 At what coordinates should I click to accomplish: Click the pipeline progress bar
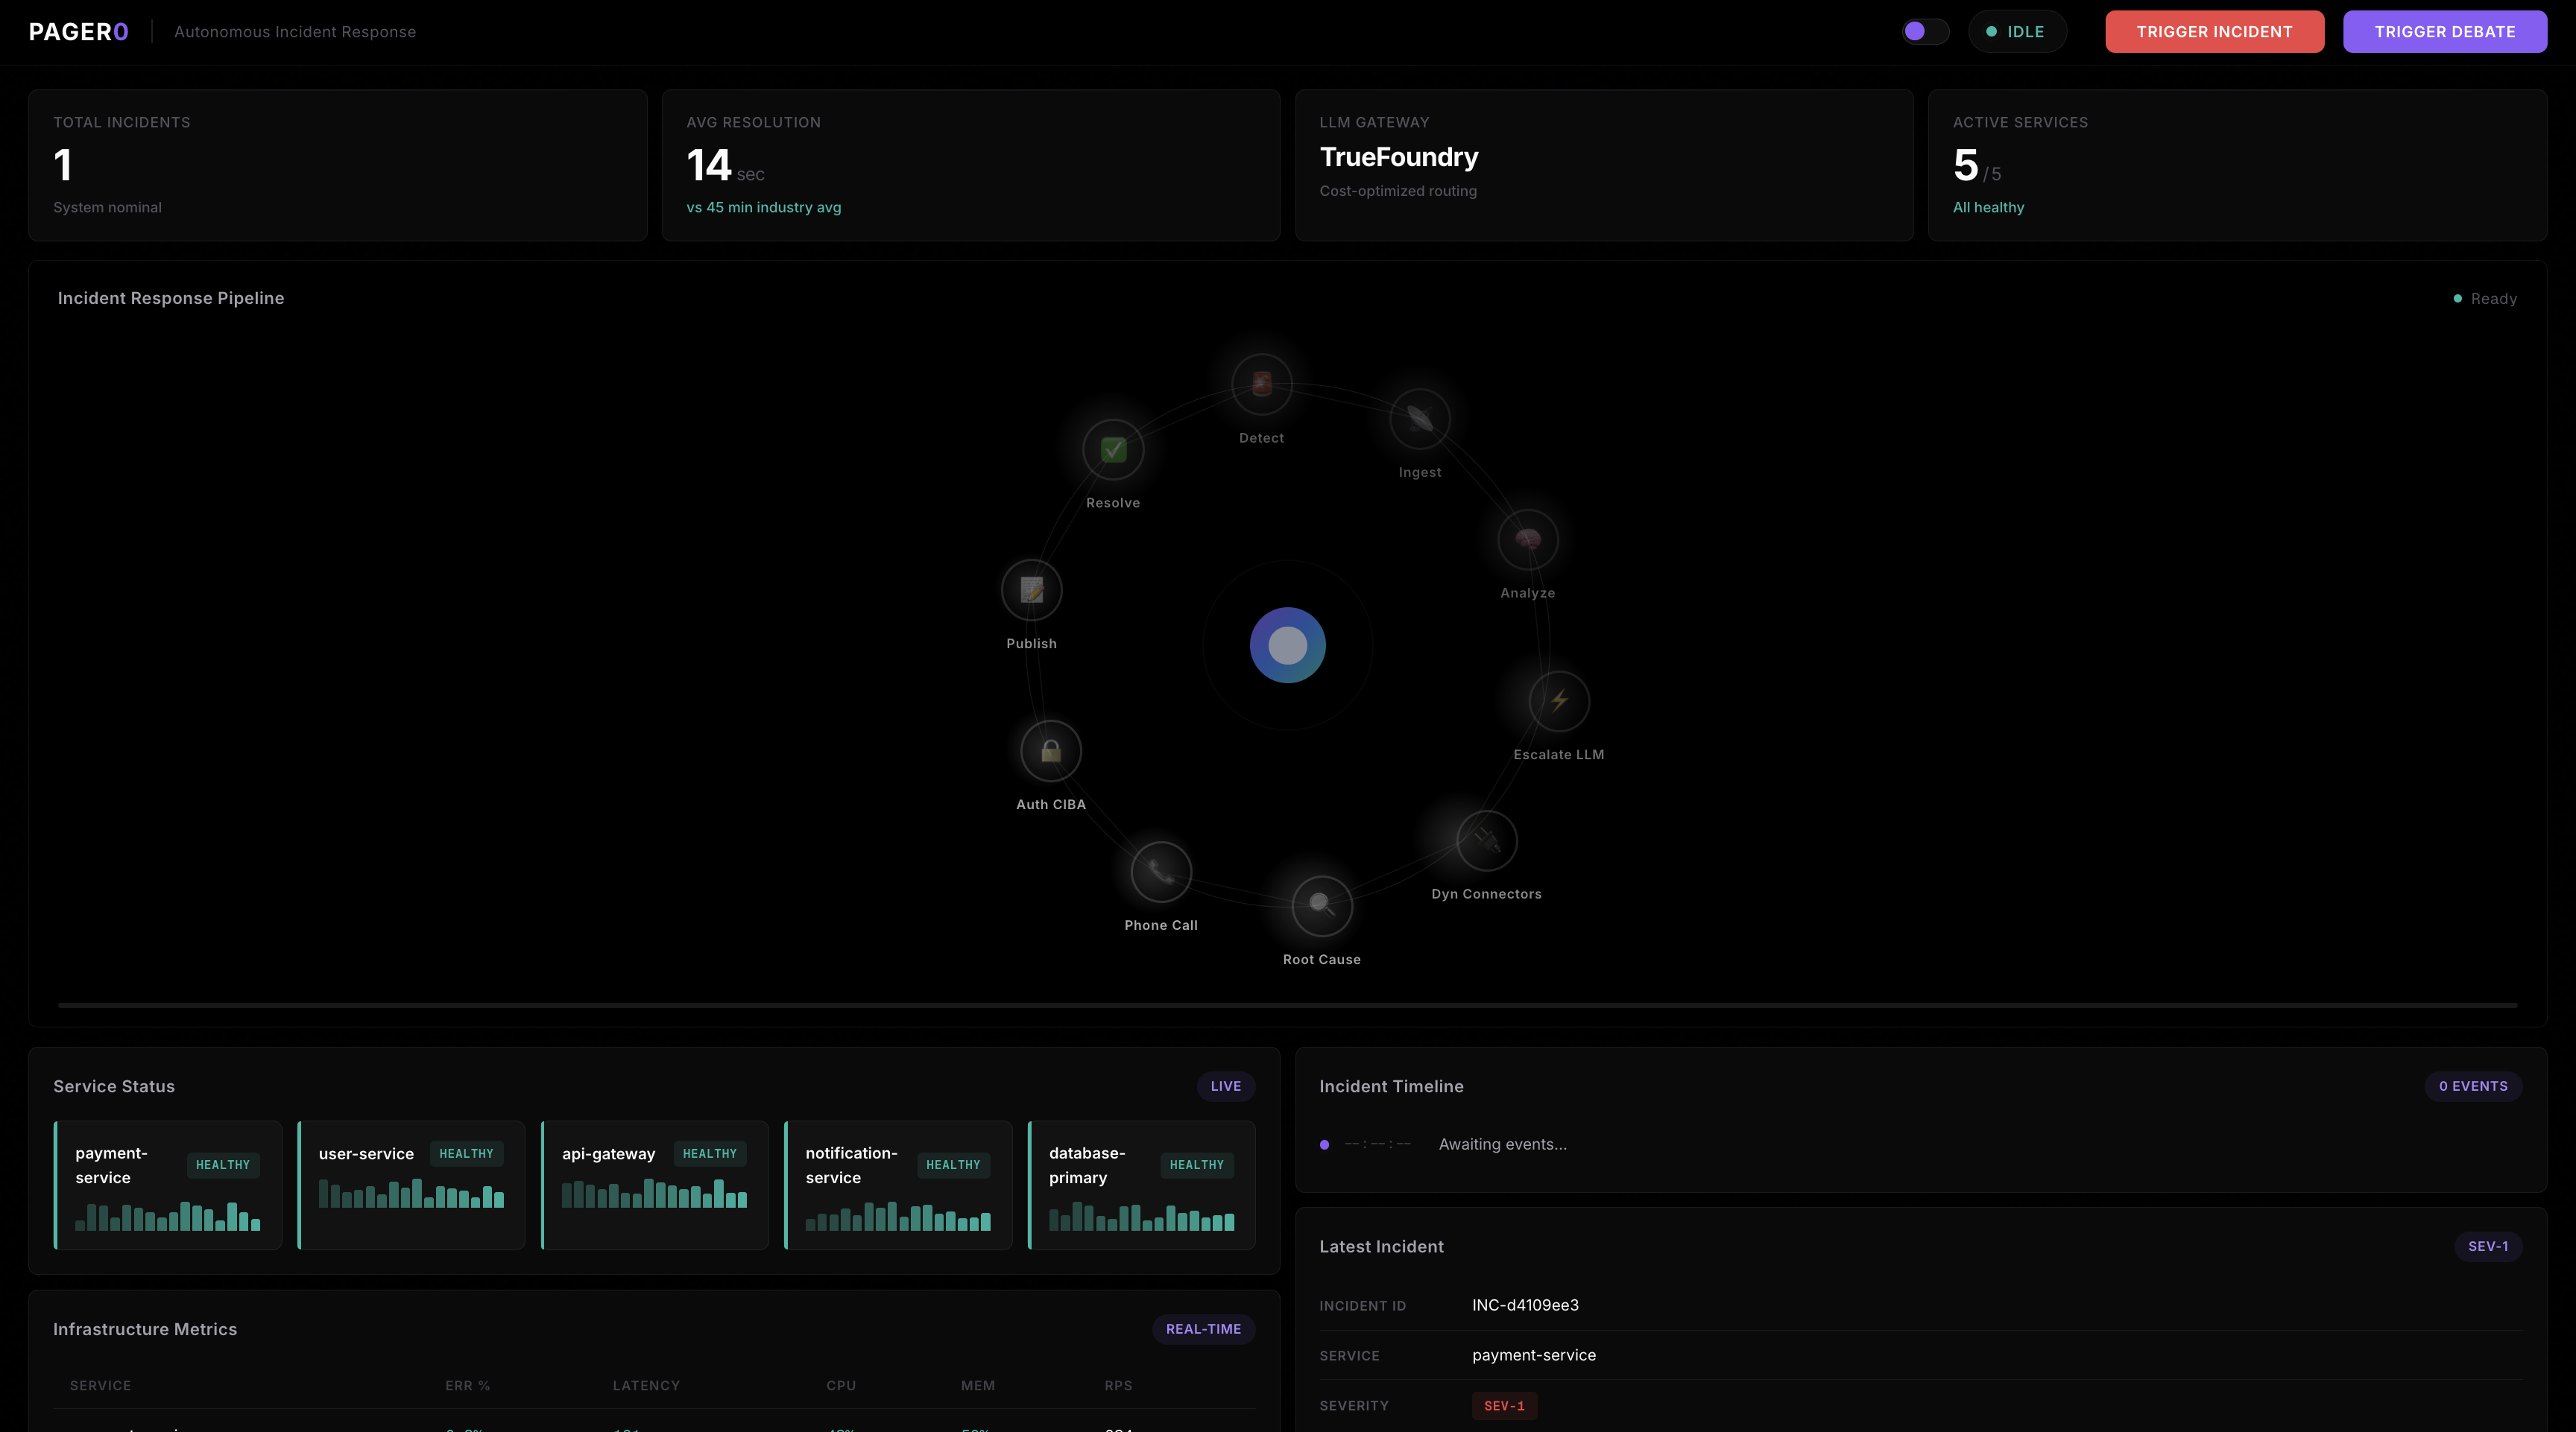coord(1287,1005)
